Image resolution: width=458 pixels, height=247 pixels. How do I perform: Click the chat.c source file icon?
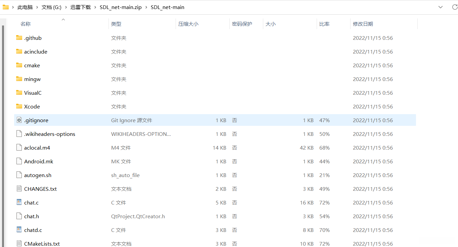(19, 202)
